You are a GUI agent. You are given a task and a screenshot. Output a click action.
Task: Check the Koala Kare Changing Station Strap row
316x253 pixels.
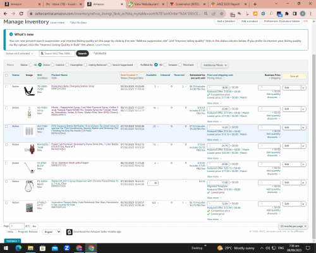(6, 87)
